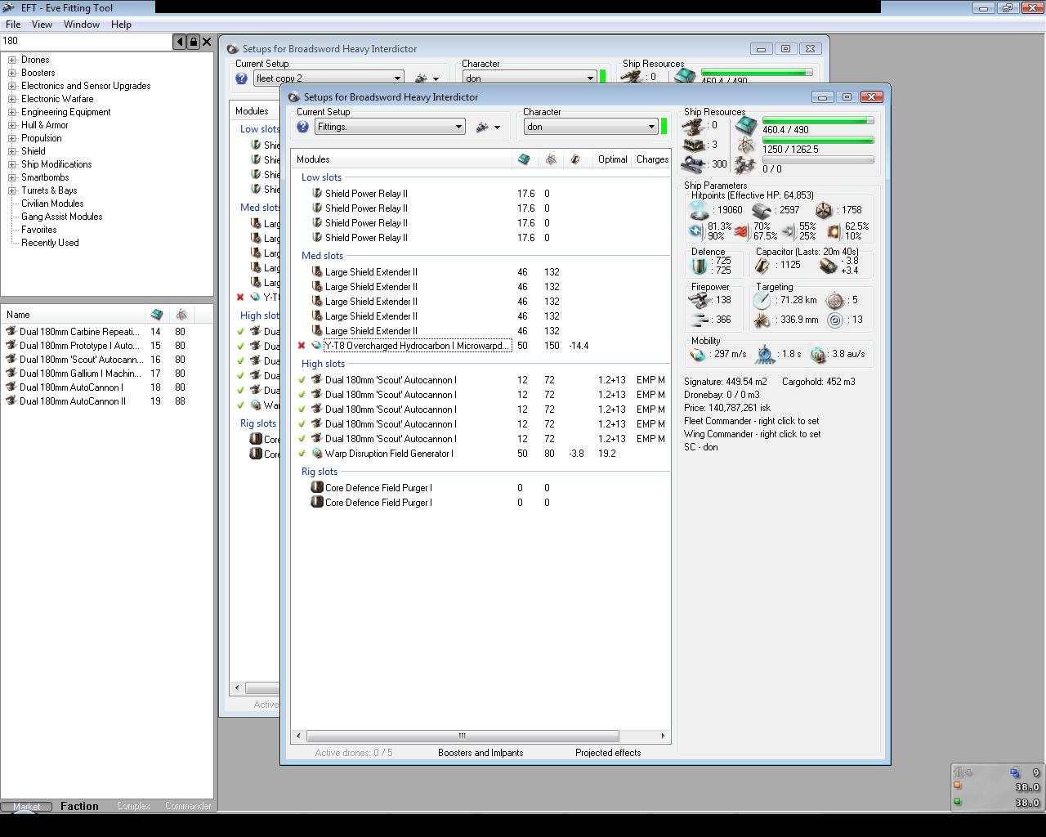Click the max velocity icon showing 297 m/s

click(x=698, y=355)
